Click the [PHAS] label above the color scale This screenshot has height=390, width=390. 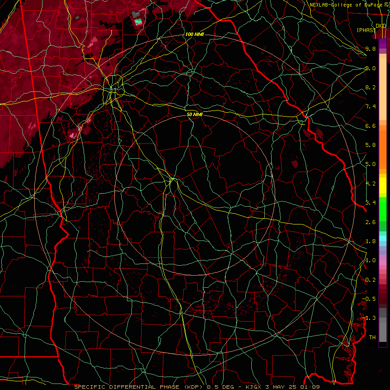tap(366, 30)
